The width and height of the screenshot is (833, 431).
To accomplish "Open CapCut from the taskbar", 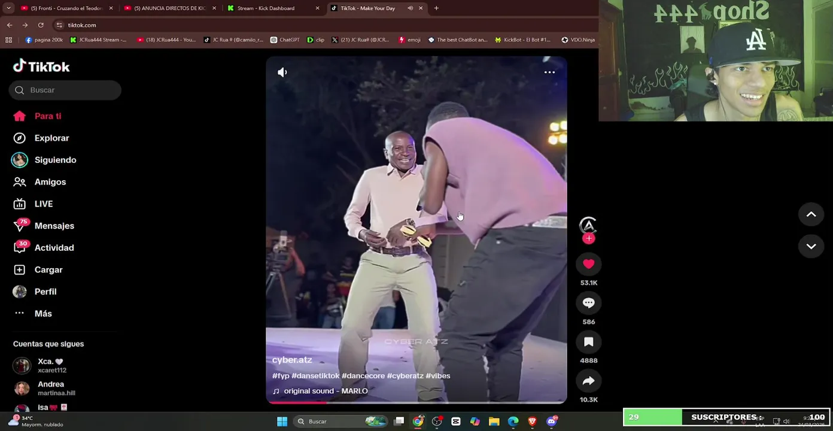I will pos(456,421).
